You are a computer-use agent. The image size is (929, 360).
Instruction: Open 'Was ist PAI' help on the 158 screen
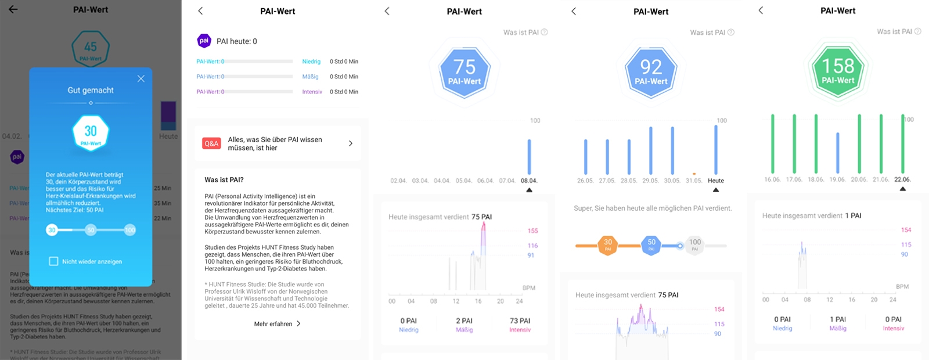coord(899,31)
